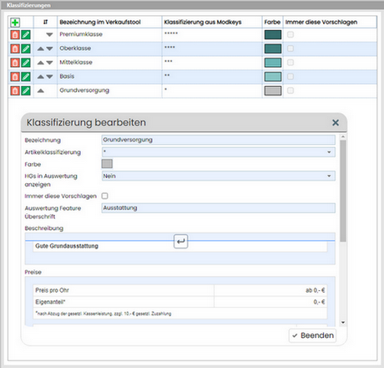Screen dimensions: 384x368
Task: Open Mittelklasse color swatch
Action: coord(273,63)
